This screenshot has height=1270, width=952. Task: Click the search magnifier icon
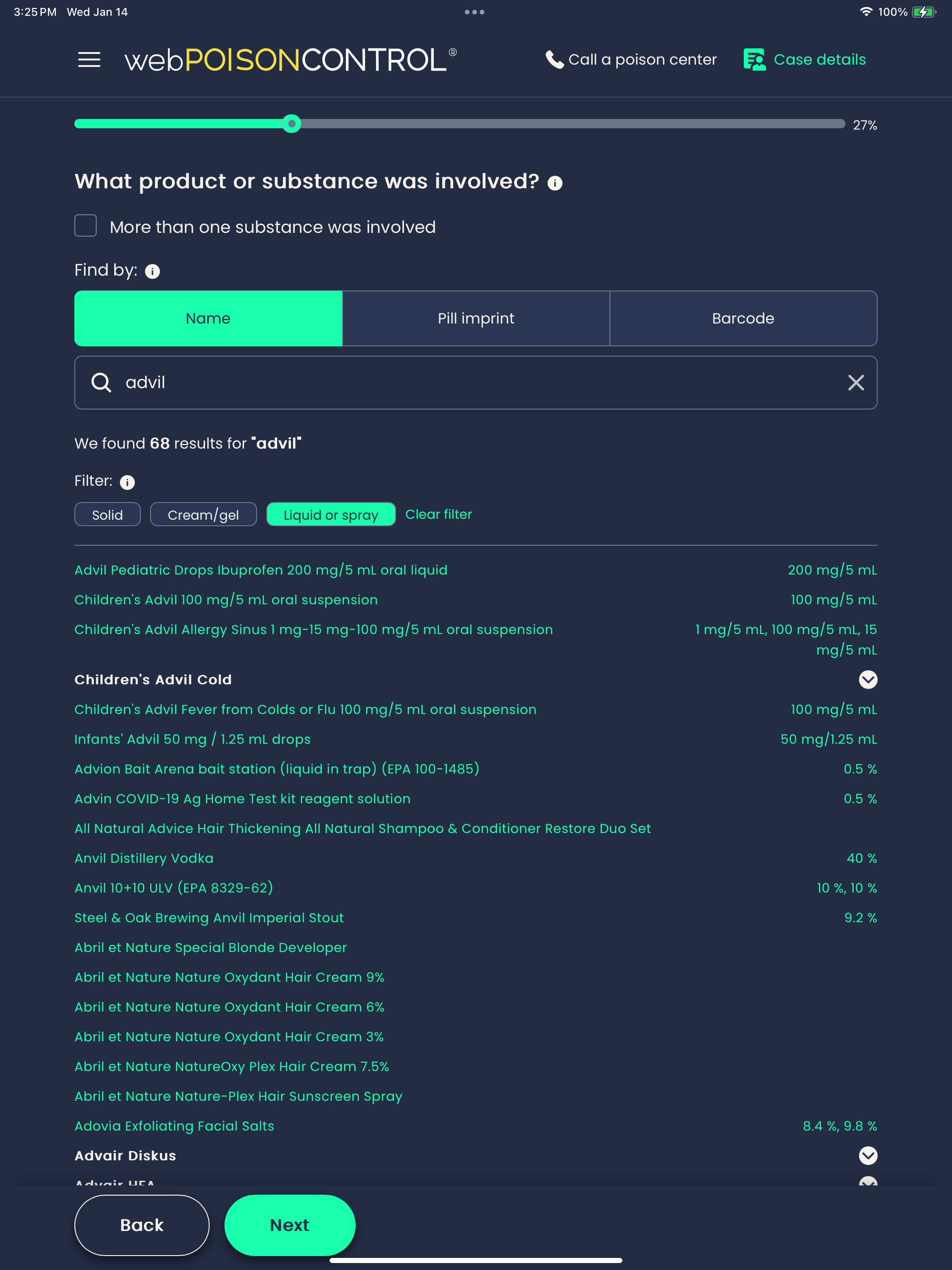101,383
